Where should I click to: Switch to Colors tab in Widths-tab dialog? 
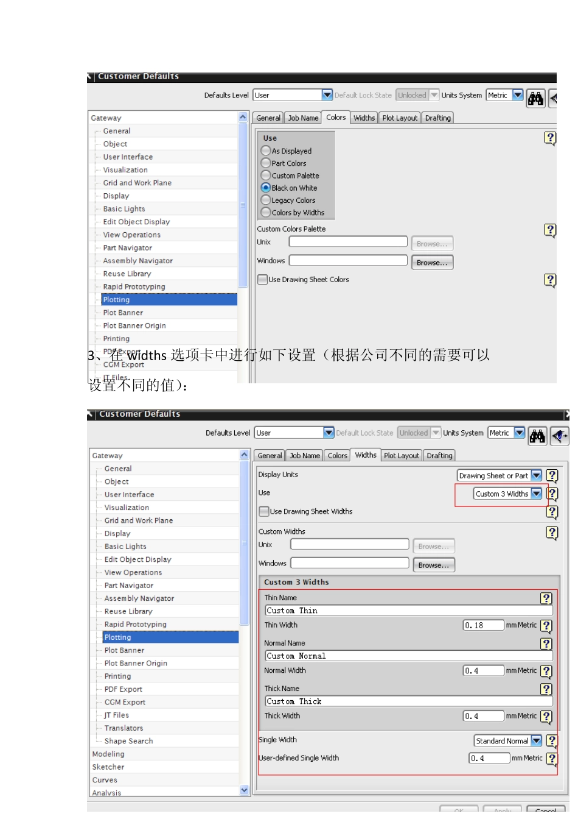[338, 456]
